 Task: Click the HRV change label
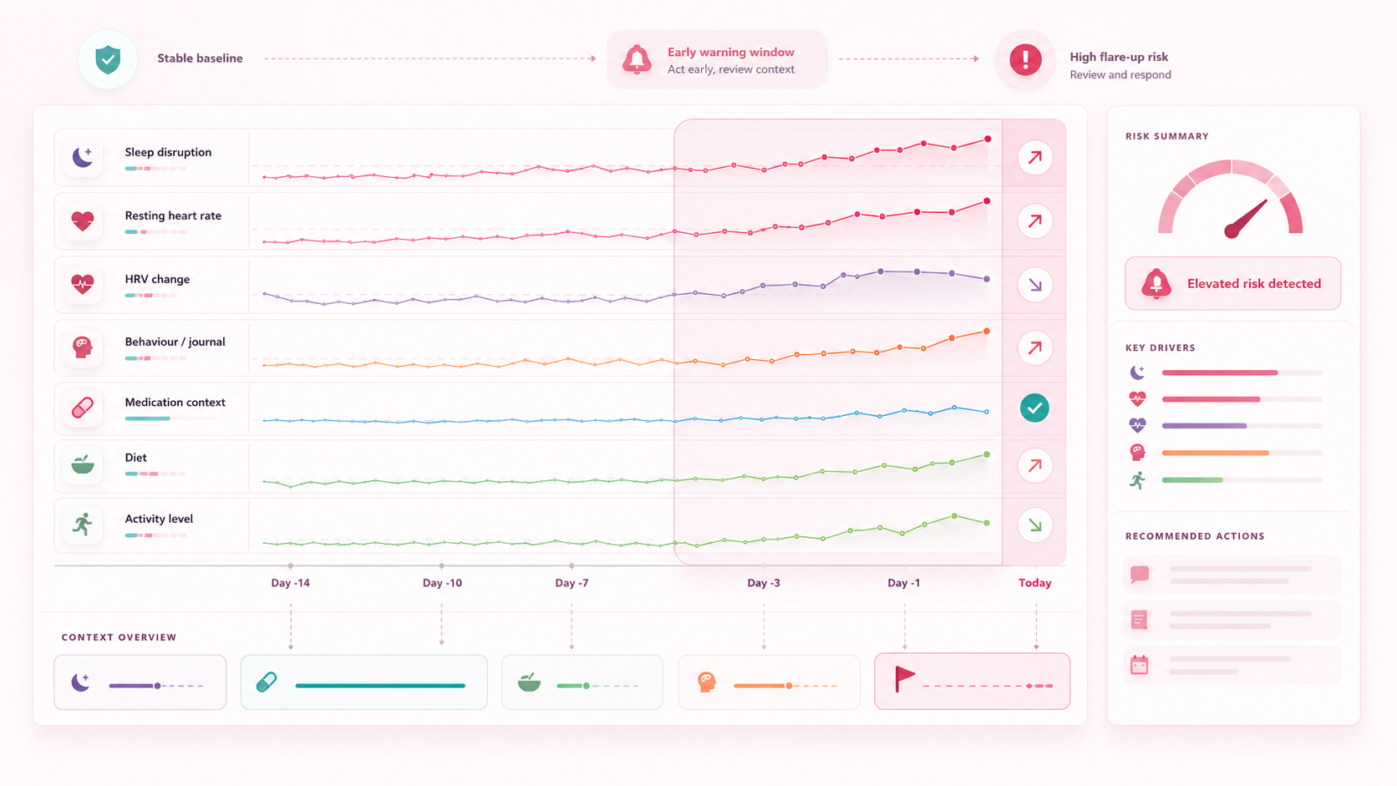point(157,279)
